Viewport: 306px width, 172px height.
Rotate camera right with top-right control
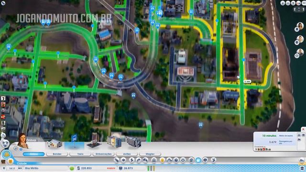click(303, 10)
